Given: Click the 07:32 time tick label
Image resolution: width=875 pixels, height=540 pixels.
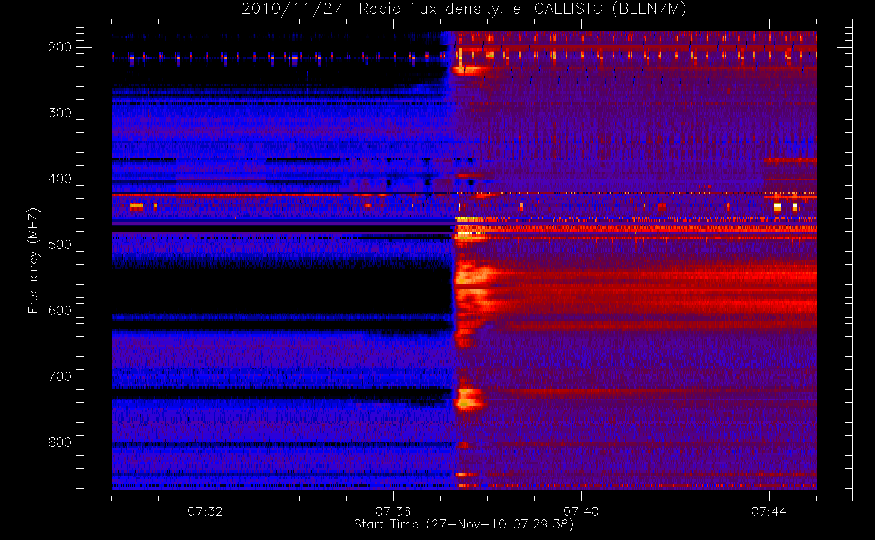Looking at the screenshot, I should click(x=206, y=511).
